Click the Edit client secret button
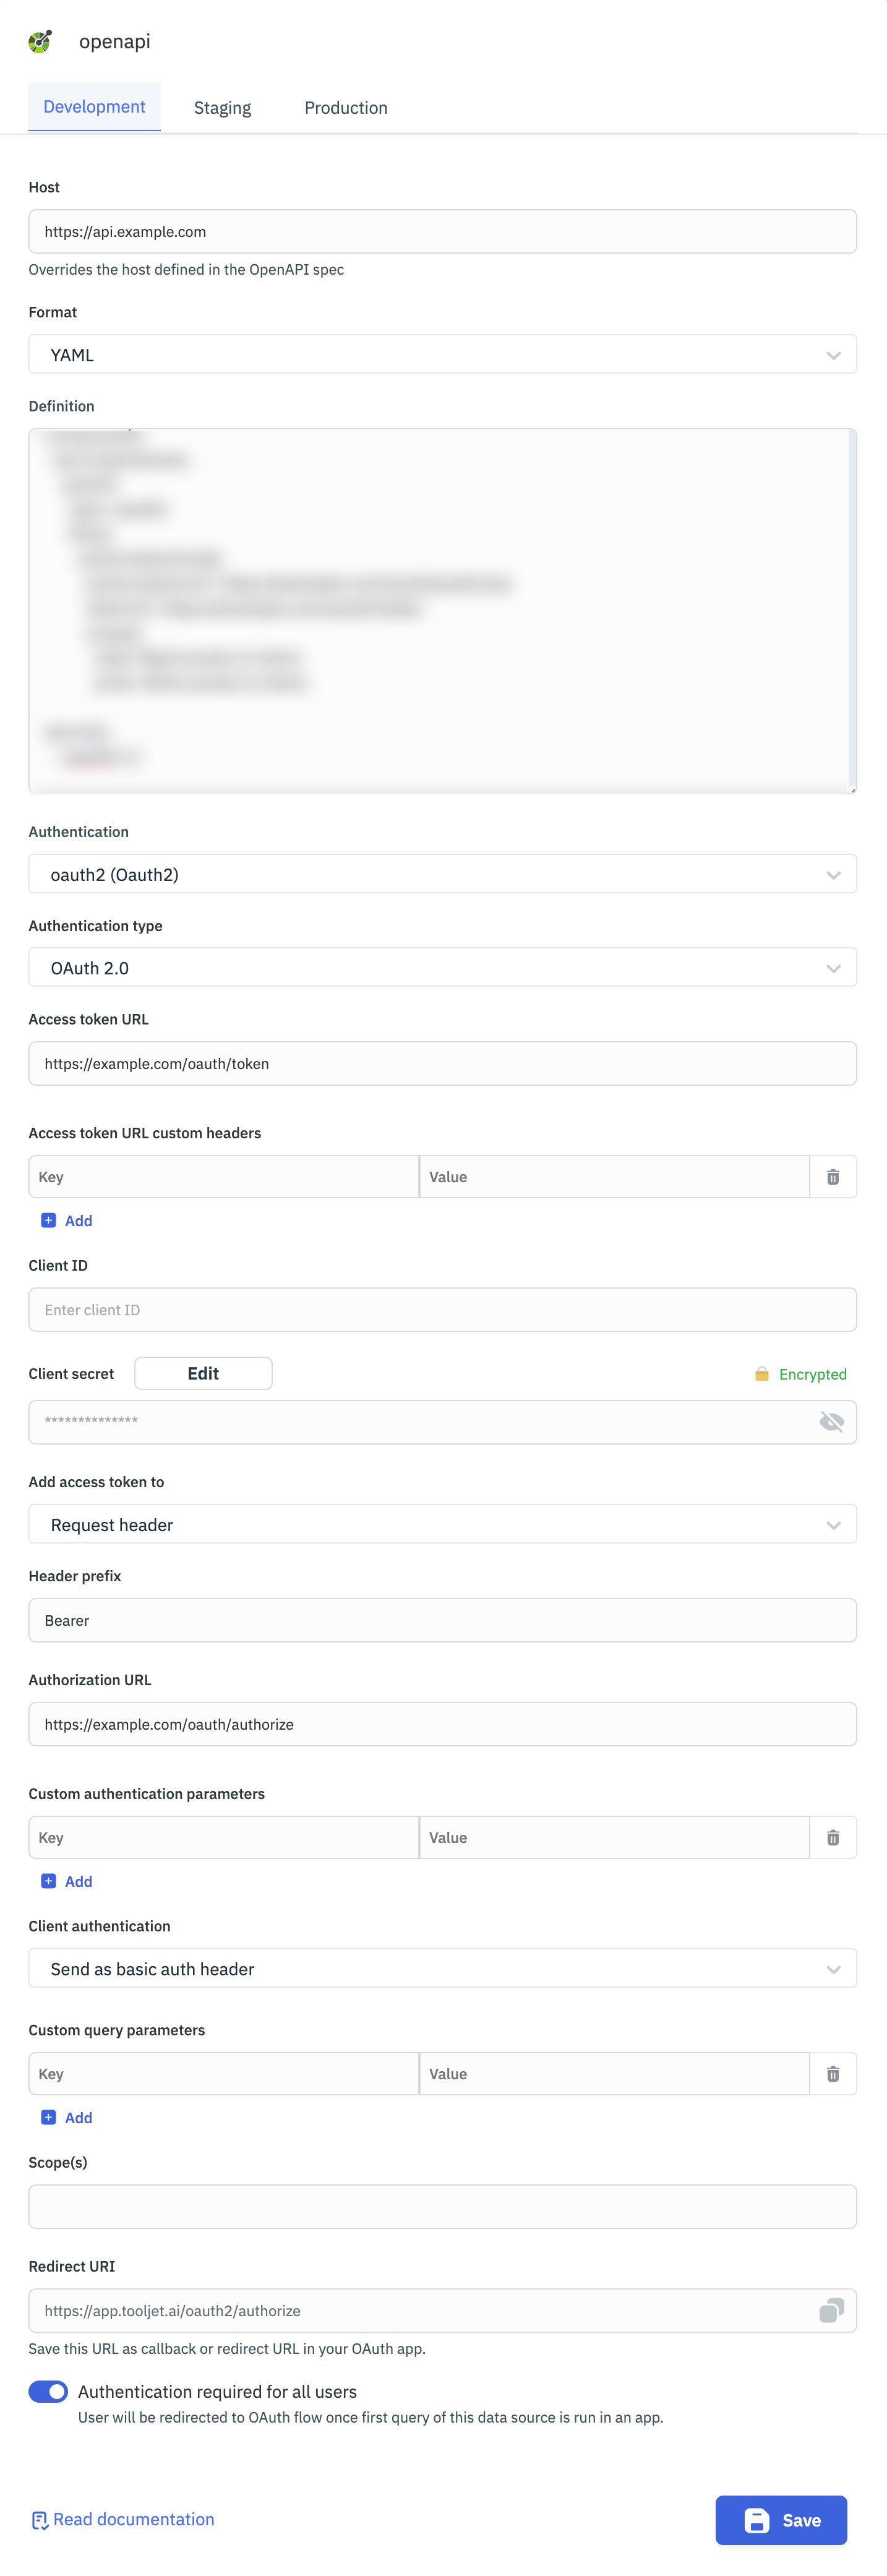The width and height of the screenshot is (887, 2576). (x=203, y=1373)
